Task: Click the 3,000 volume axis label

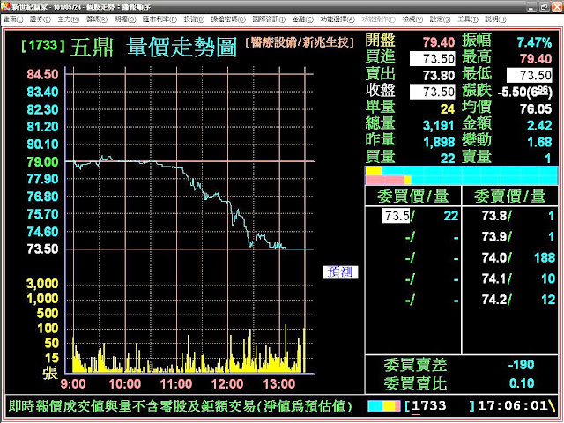Action: click(42, 284)
